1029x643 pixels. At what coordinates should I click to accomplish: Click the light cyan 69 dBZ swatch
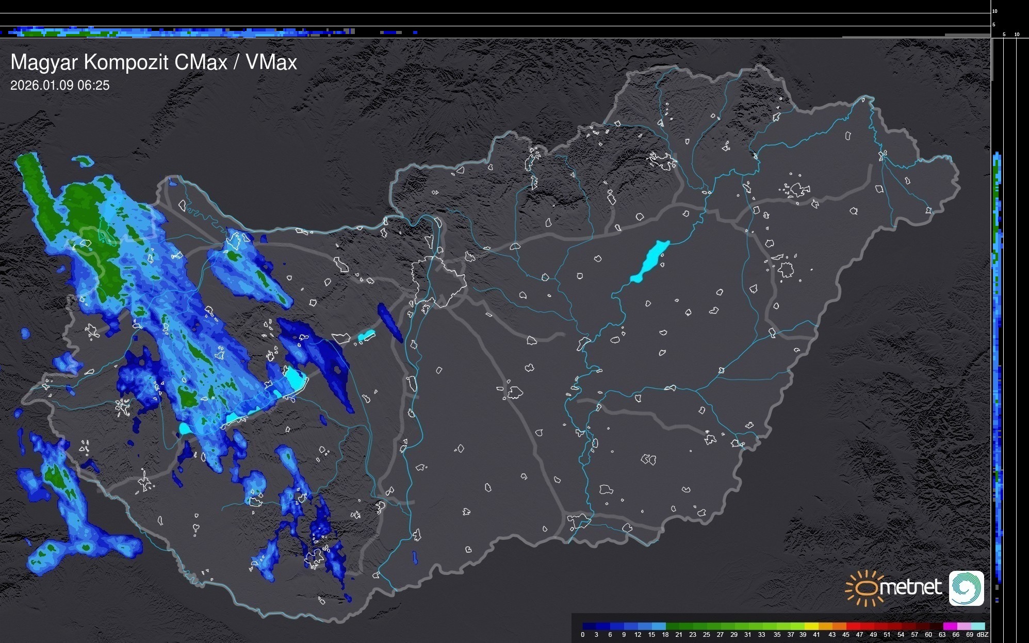tap(977, 626)
